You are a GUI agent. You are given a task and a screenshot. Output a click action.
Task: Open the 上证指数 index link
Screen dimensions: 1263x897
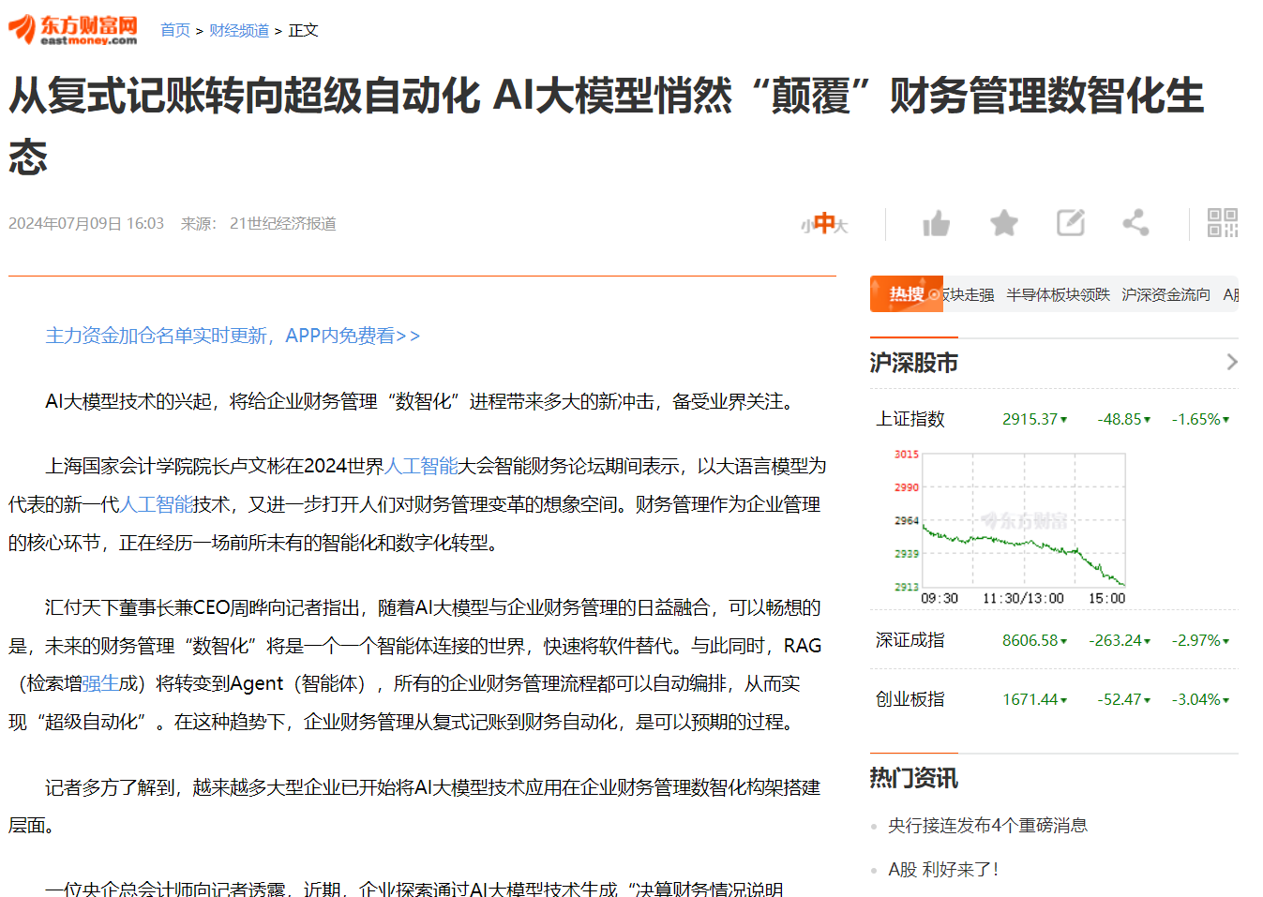click(910, 419)
